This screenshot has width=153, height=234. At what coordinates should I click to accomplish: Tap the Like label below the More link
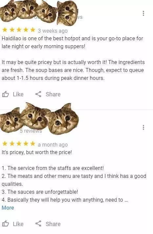pyautogui.click(x=18, y=224)
